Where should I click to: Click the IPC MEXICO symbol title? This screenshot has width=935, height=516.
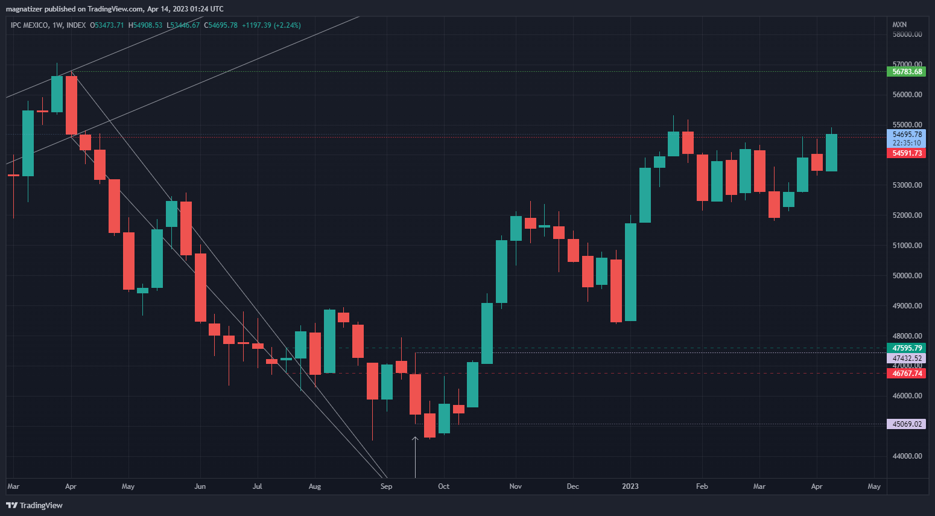pos(29,25)
